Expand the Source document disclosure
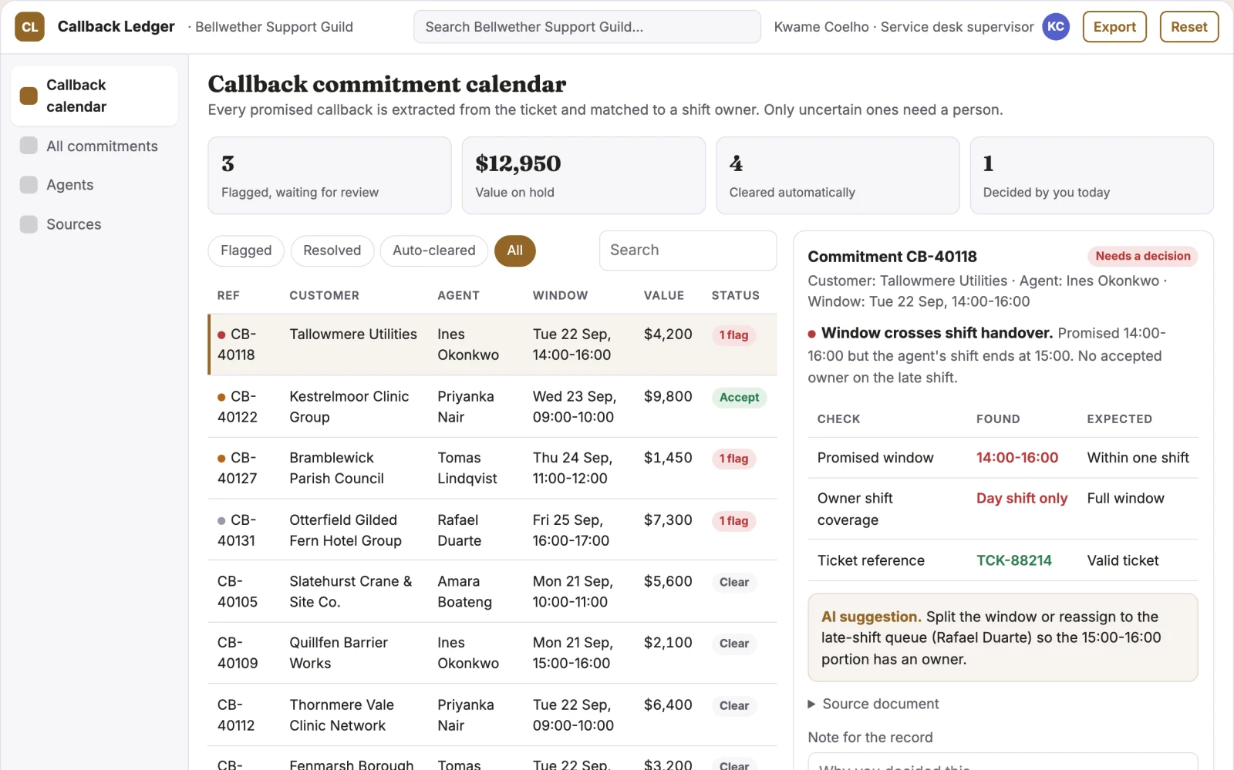The width and height of the screenshot is (1234, 770). [873, 704]
